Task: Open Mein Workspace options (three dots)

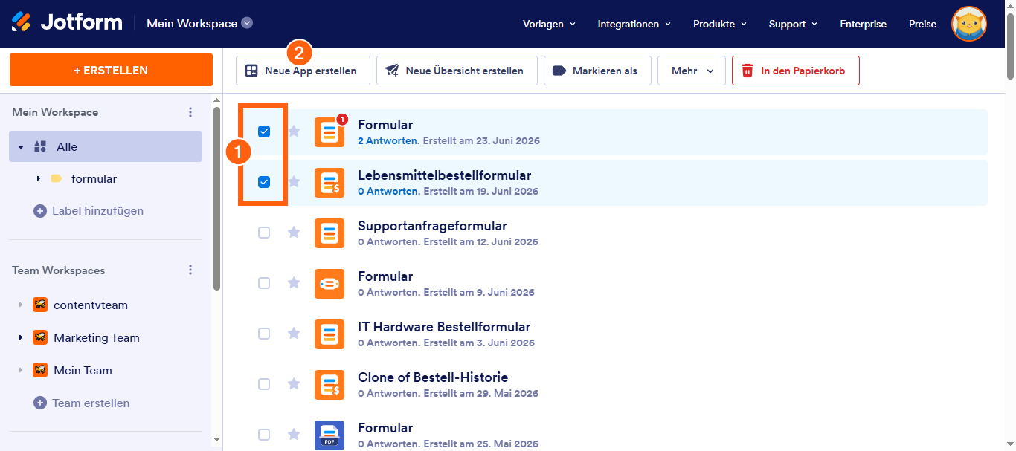Action: pyautogui.click(x=190, y=112)
